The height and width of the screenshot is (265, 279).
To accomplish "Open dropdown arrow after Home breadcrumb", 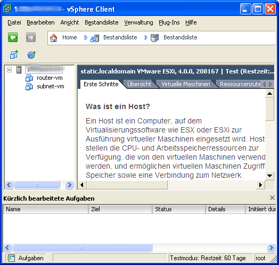I will pos(86,38).
